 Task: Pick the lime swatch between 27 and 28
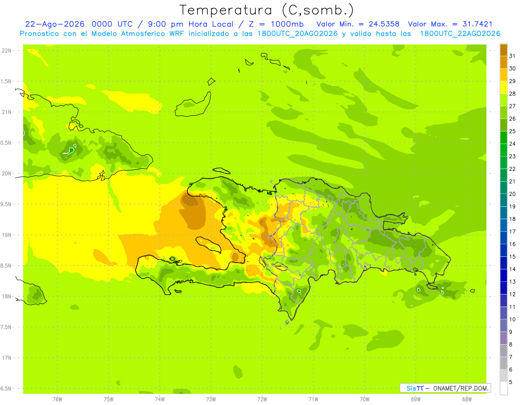[x=503, y=100]
